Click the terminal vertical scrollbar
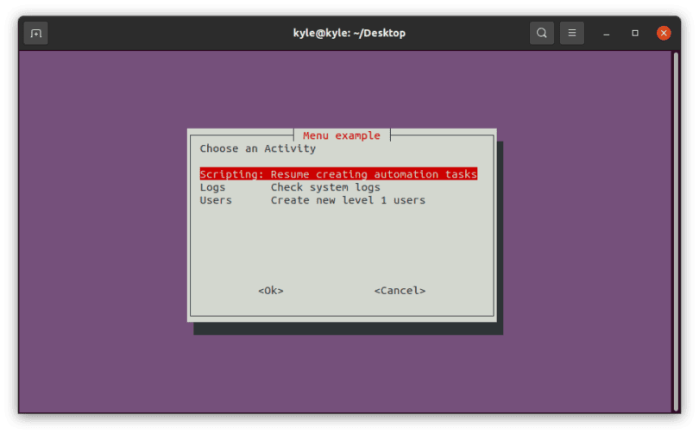The image size is (699, 434). click(676, 232)
